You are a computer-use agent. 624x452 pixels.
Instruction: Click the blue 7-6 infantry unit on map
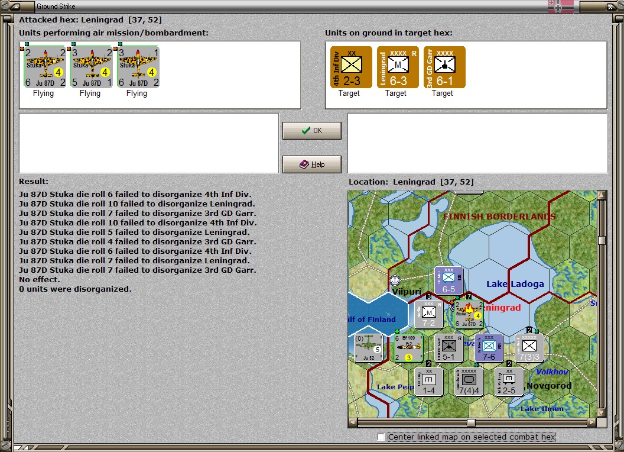click(489, 348)
